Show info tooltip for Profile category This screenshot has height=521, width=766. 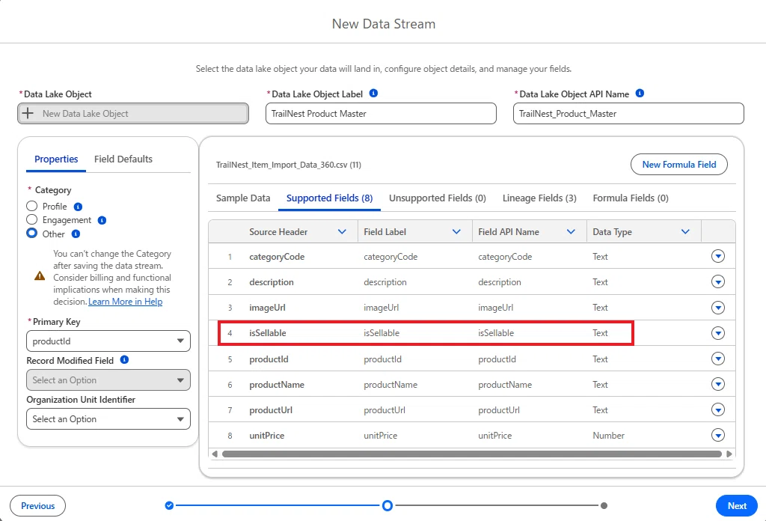pos(78,207)
